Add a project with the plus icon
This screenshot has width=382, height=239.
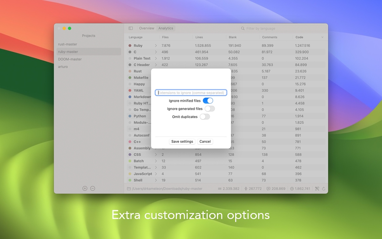[x=85, y=188]
